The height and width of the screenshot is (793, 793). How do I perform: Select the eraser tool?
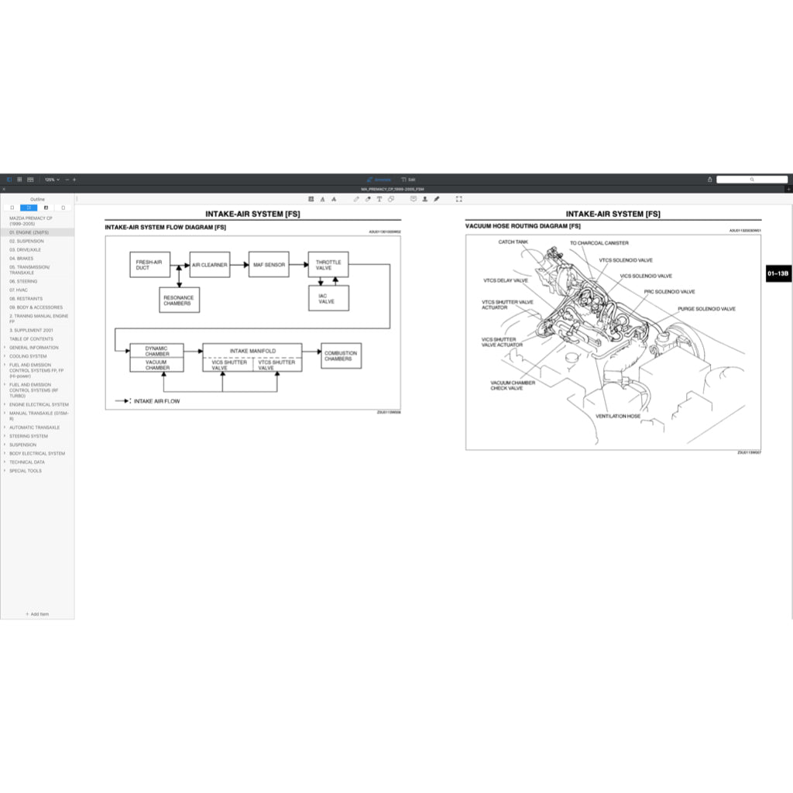tap(368, 199)
